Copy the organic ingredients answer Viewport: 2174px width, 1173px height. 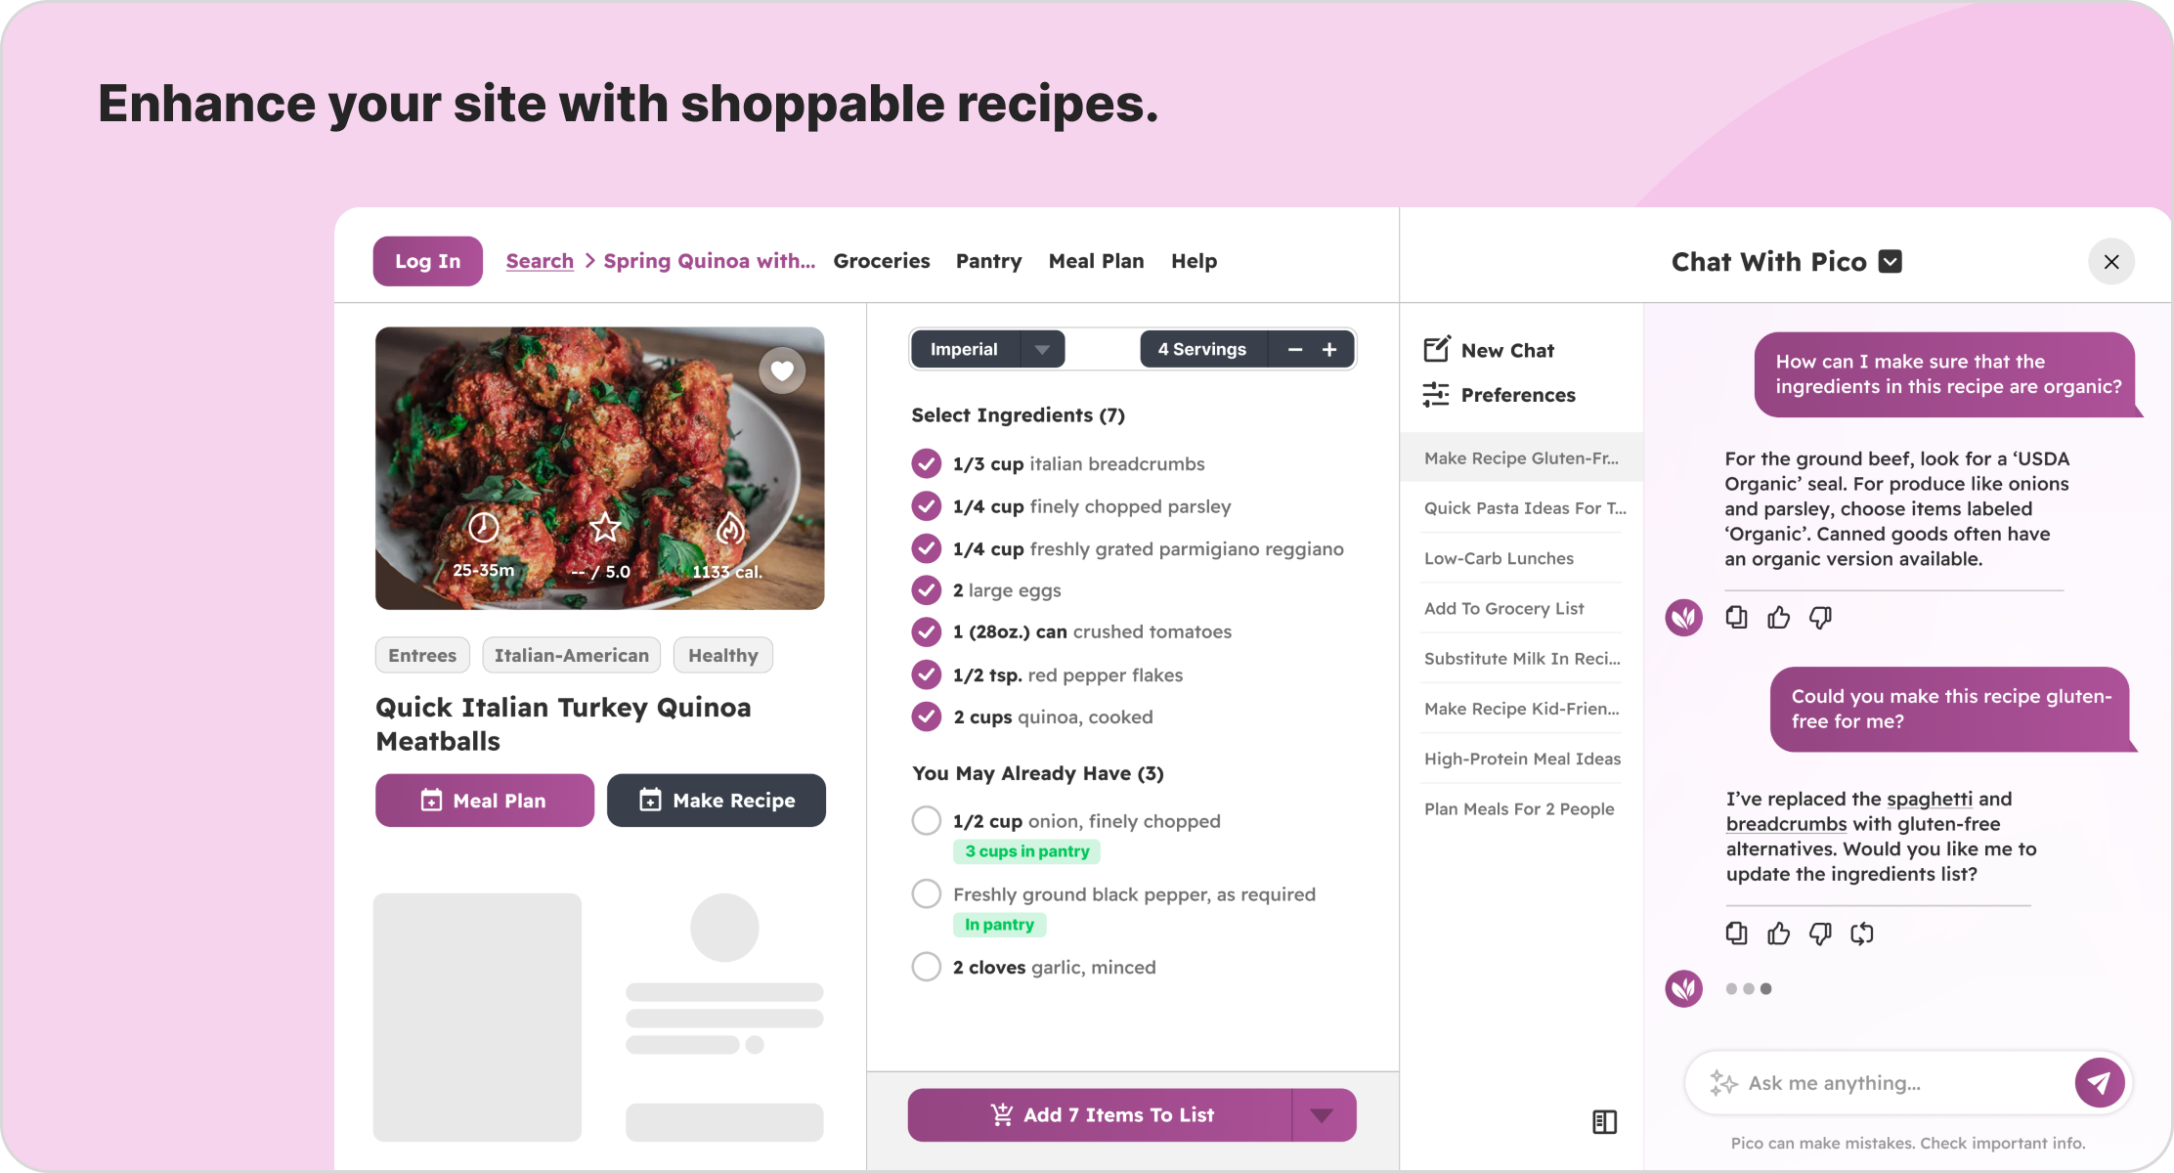point(1736,617)
